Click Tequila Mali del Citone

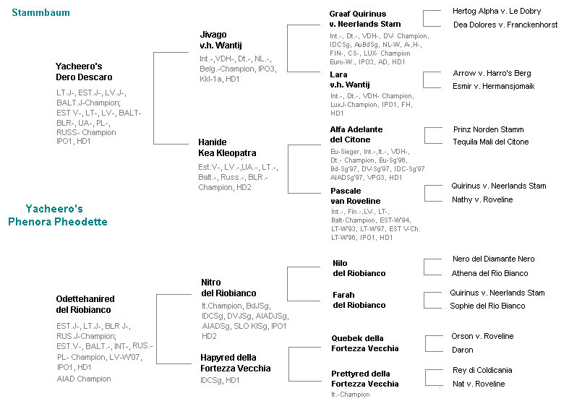[491, 142]
